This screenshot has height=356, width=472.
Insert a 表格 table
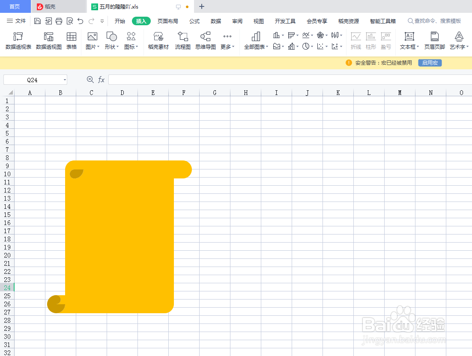click(72, 41)
